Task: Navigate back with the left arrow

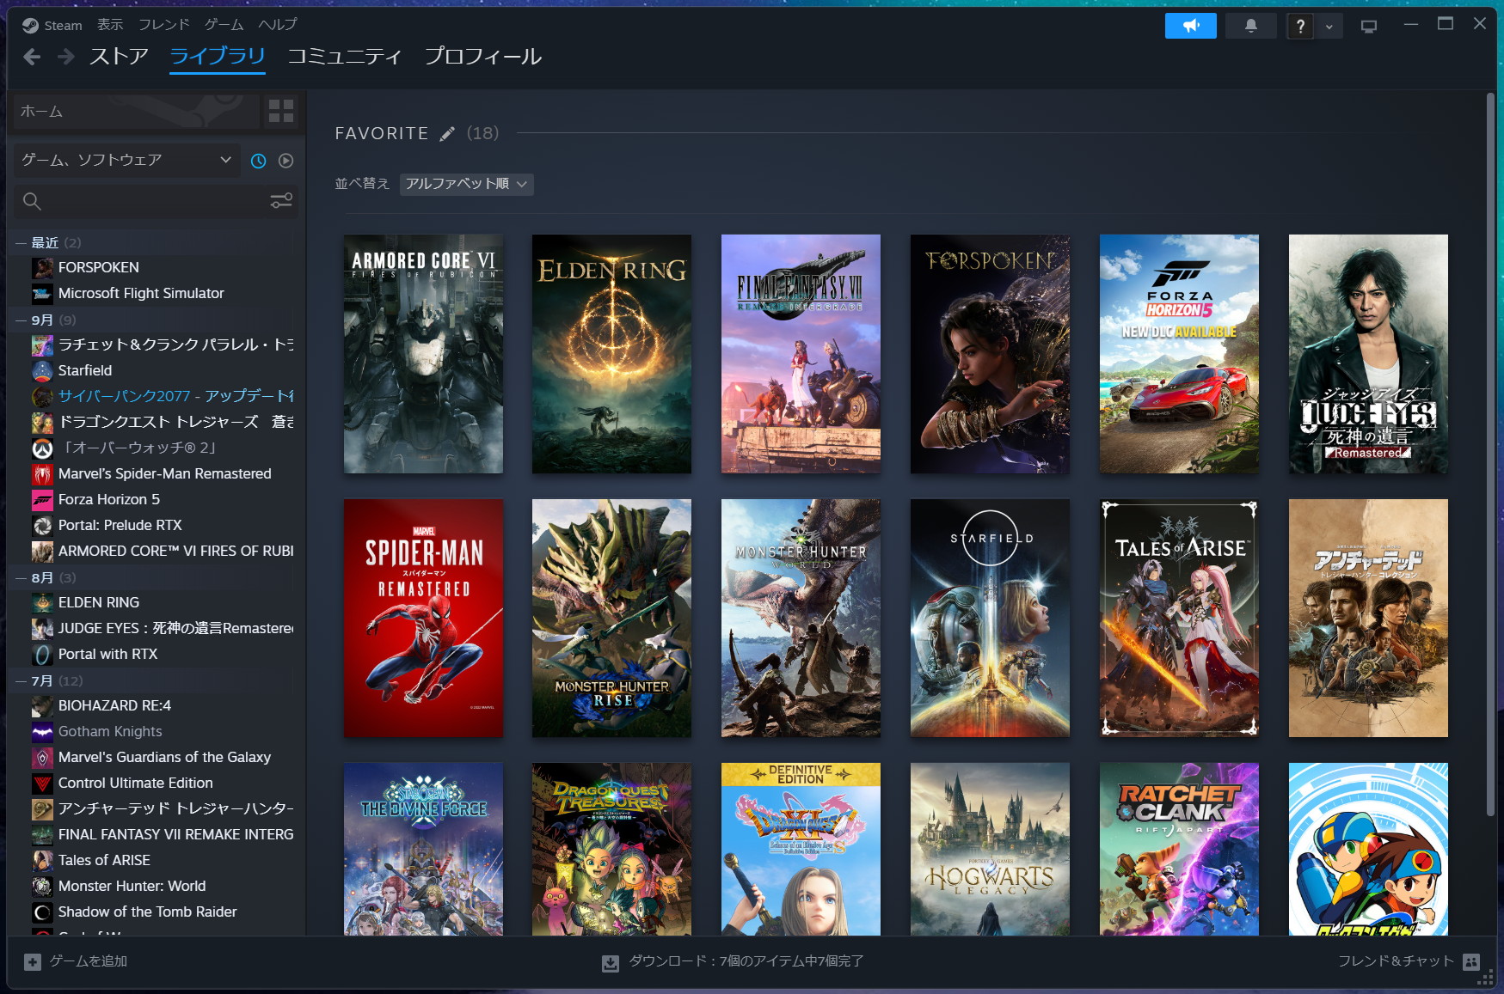Action: [32, 57]
